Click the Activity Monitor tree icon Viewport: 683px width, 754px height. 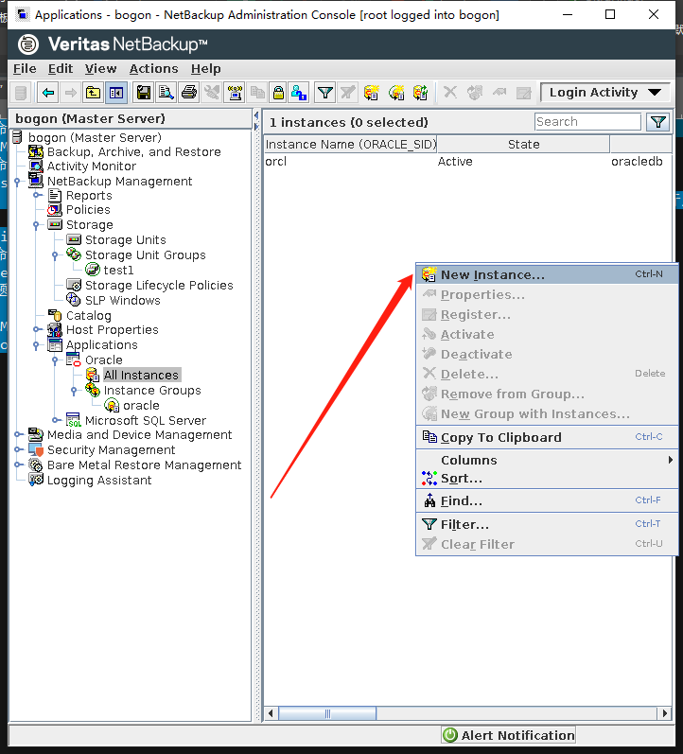coord(36,167)
